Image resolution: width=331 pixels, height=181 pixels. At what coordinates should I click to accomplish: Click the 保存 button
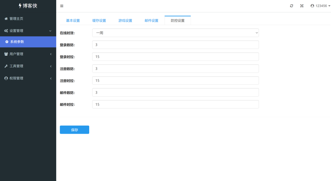click(x=75, y=130)
